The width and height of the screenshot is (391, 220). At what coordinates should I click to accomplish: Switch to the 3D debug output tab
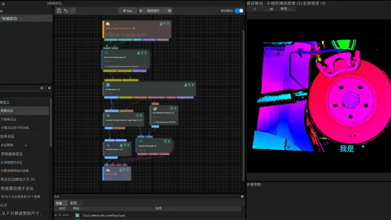click(x=255, y=9)
